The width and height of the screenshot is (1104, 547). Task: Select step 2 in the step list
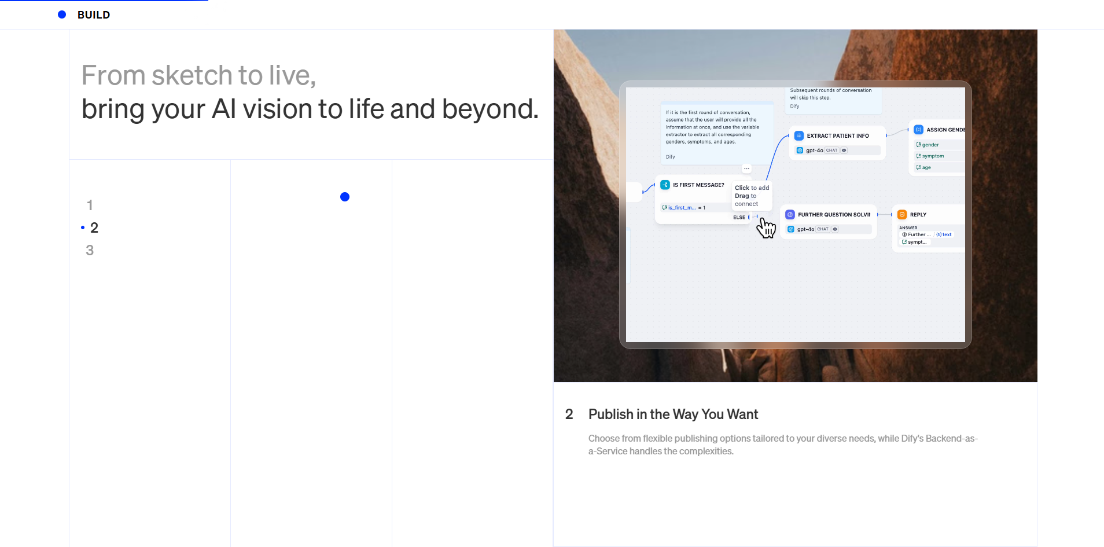[94, 227]
